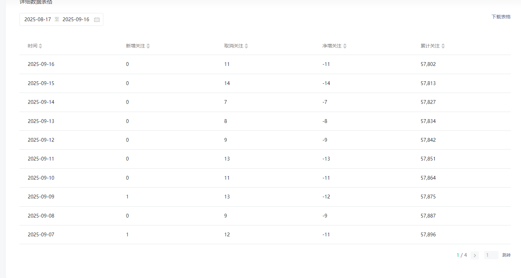521x278 pixels.
Task: Select the 2025-09-10 date cell
Action: [x=41, y=178]
